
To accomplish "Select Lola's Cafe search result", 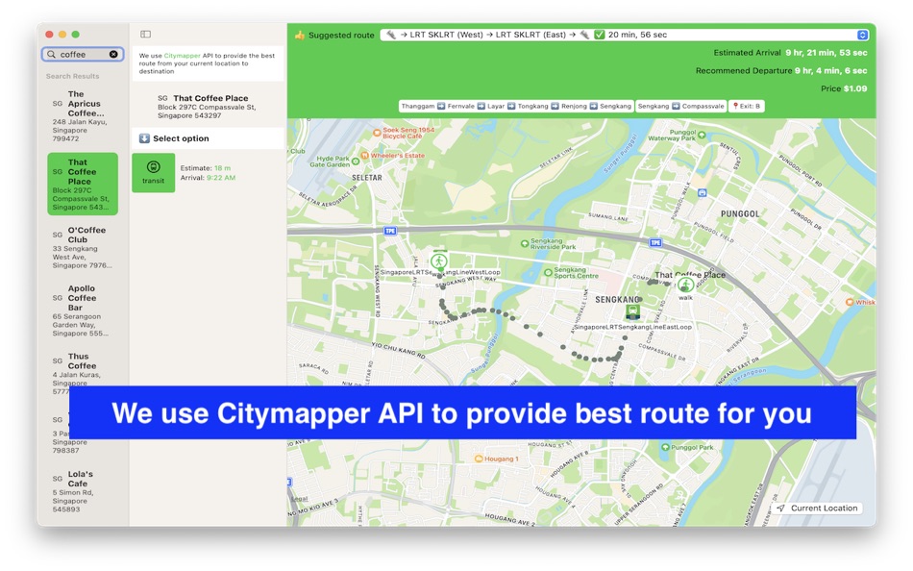I will (82, 491).
